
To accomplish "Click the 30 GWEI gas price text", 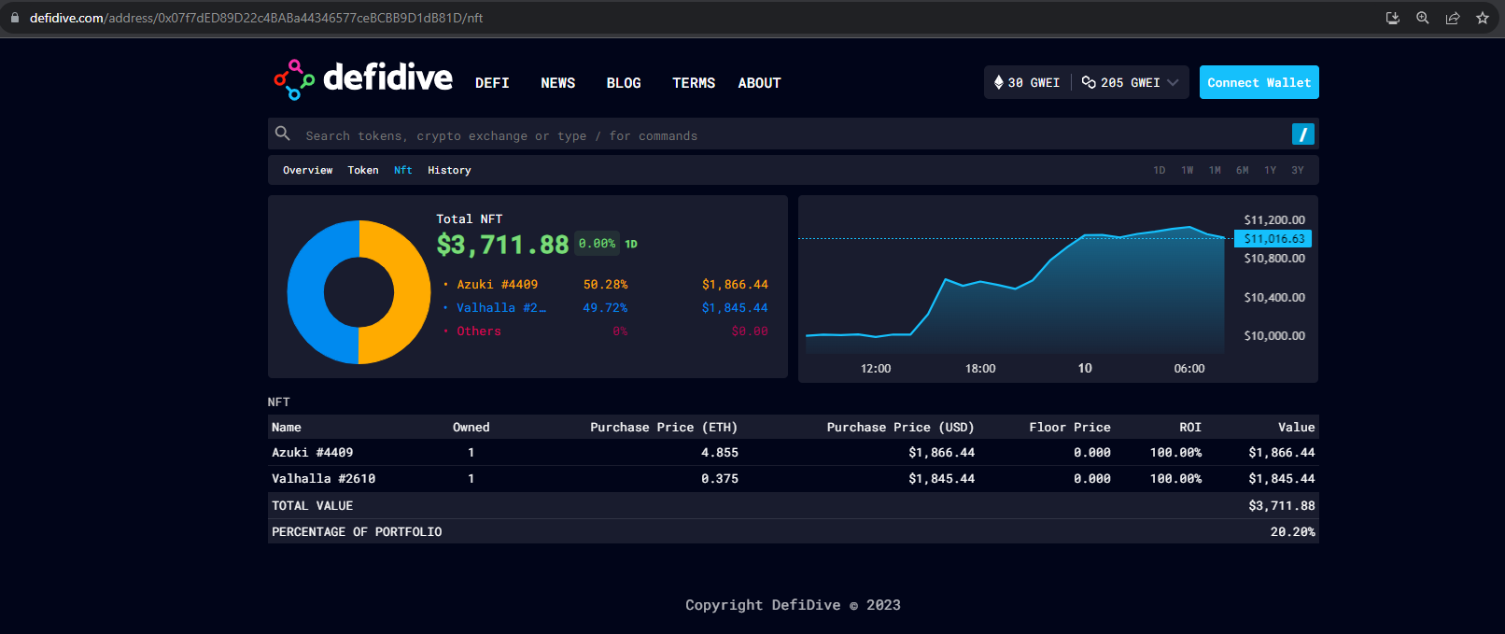I will pyautogui.click(x=1034, y=83).
